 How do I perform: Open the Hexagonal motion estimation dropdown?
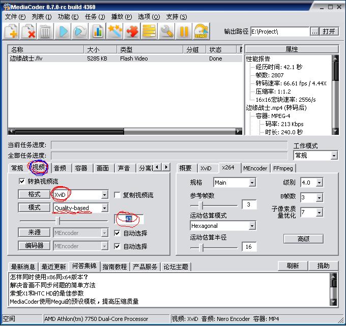252,226
